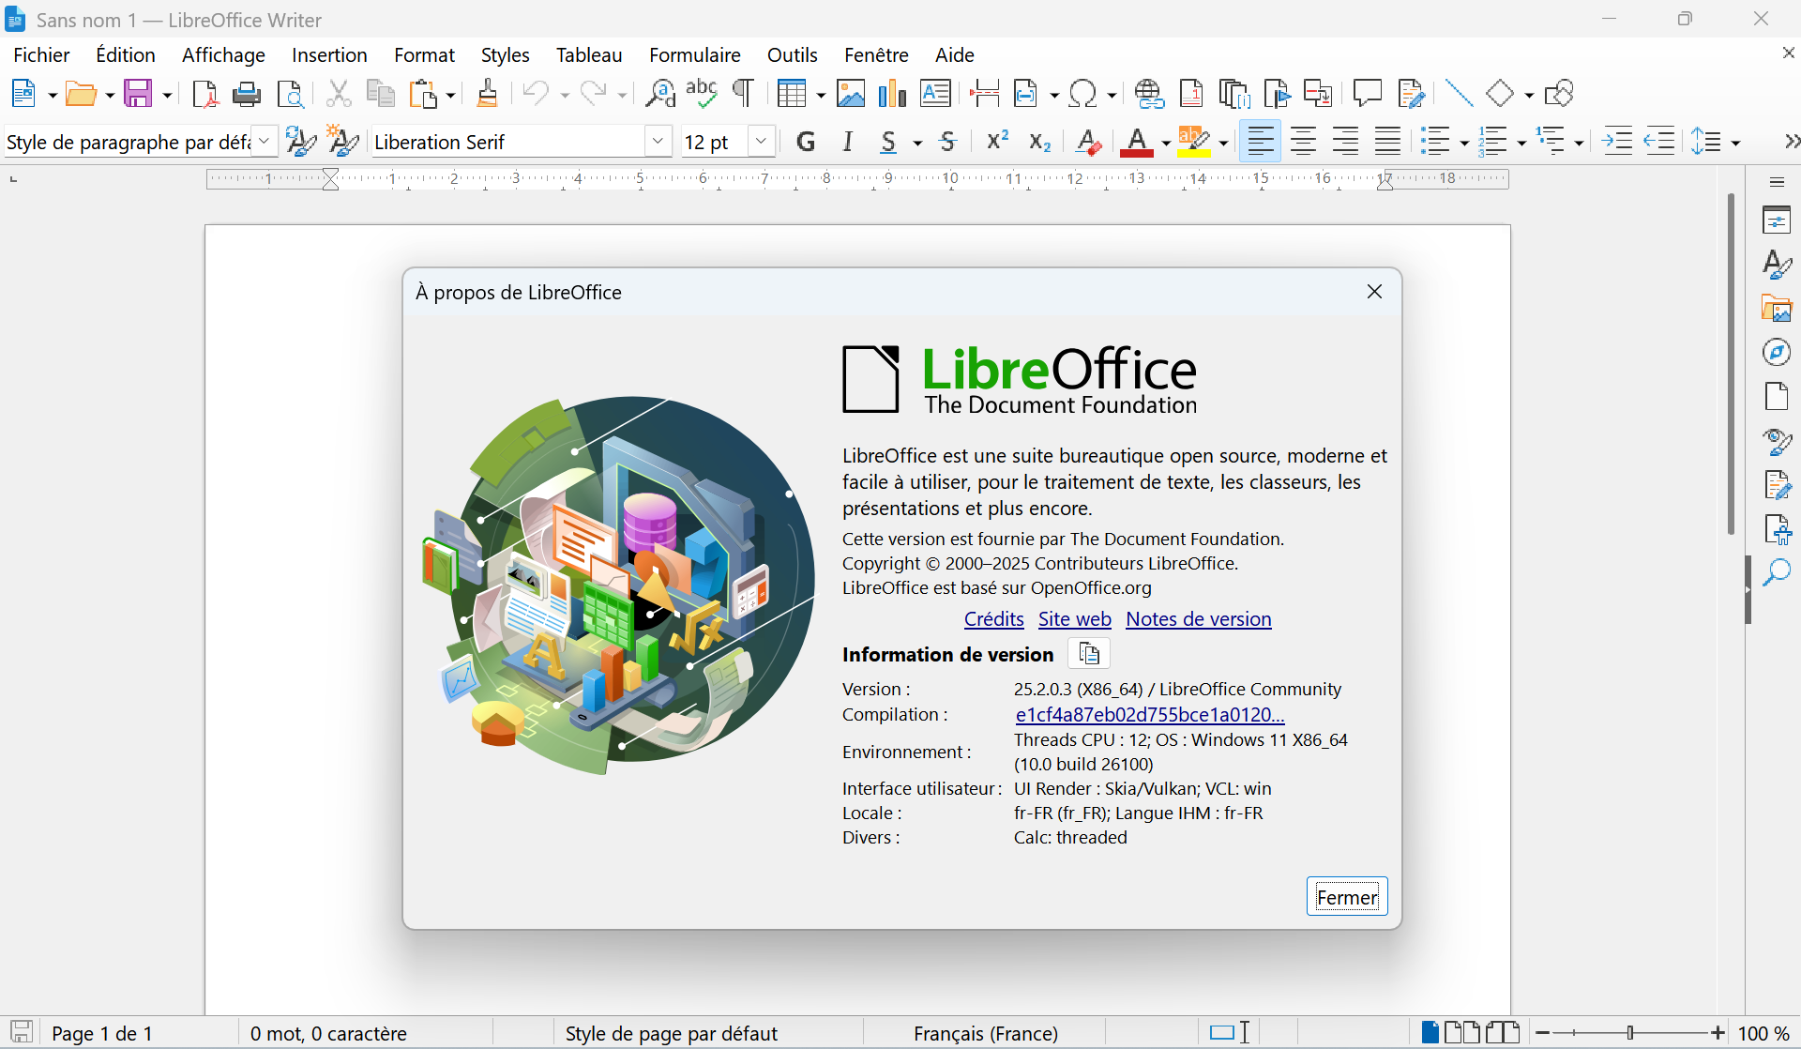
Task: Open sidebar Properties panel icon
Action: coord(1777,221)
